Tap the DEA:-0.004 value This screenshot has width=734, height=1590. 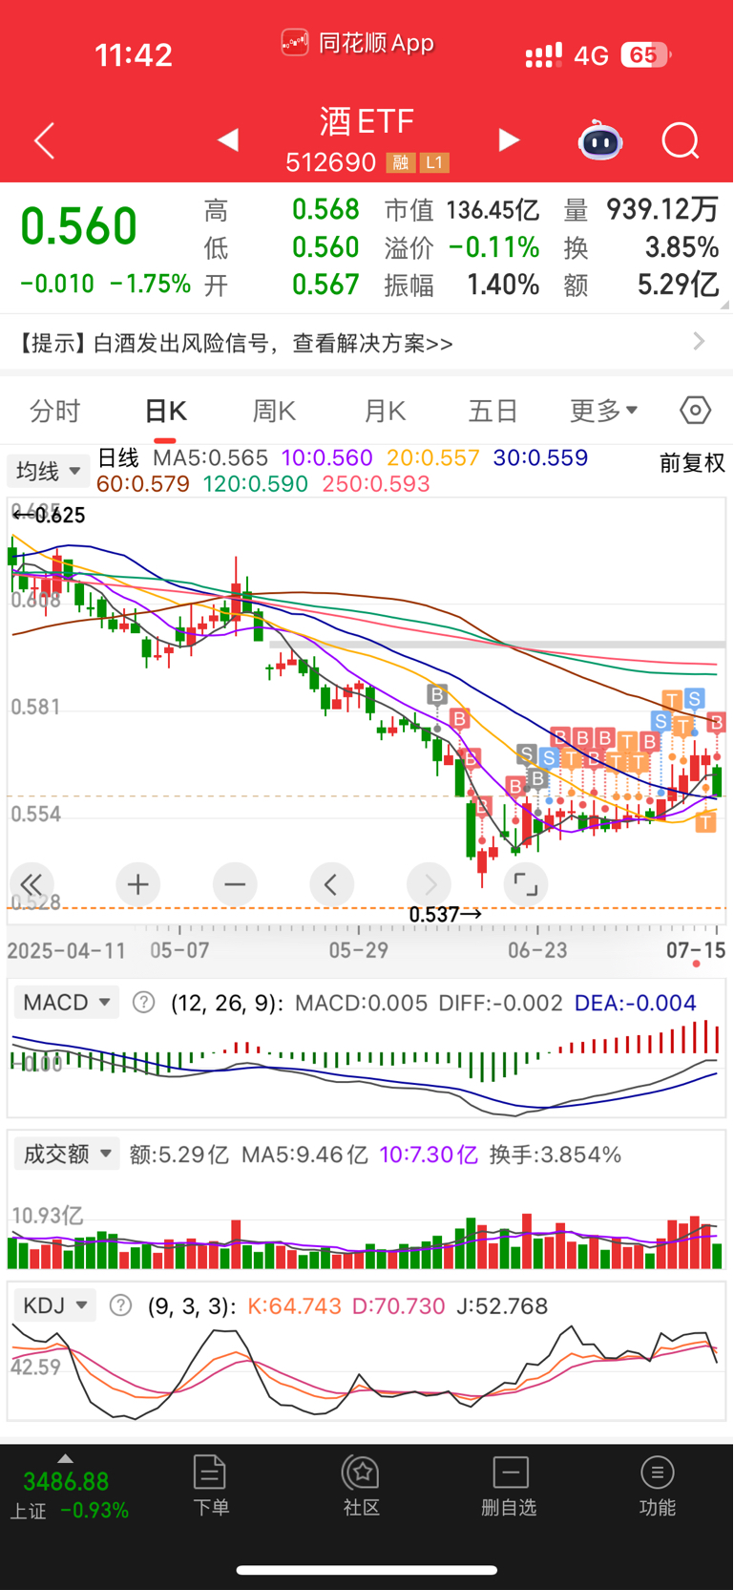coord(636,1003)
